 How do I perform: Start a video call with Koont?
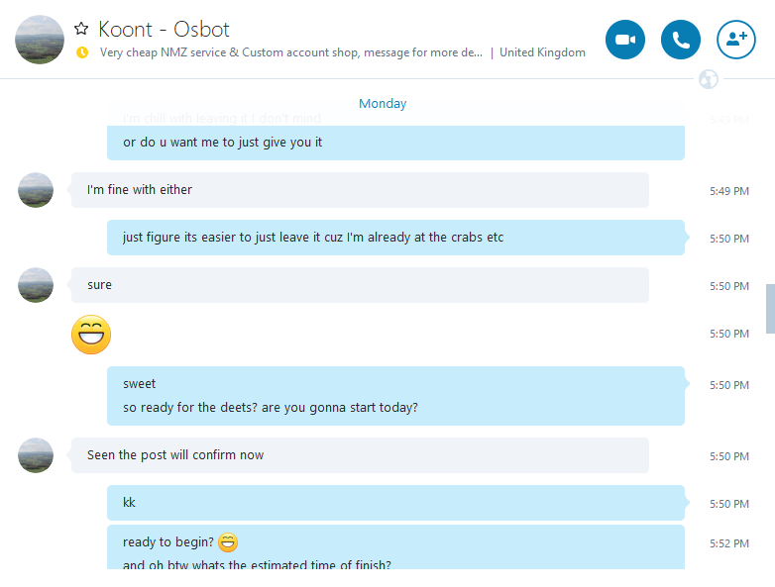pos(624,40)
